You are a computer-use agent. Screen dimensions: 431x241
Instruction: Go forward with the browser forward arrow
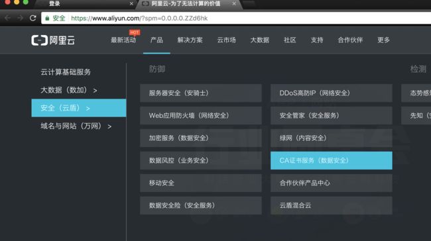[20, 18]
